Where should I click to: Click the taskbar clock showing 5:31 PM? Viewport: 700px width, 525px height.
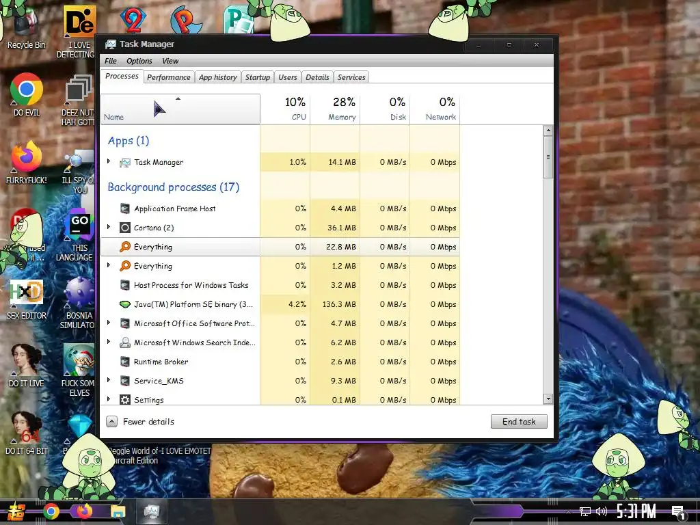point(636,511)
